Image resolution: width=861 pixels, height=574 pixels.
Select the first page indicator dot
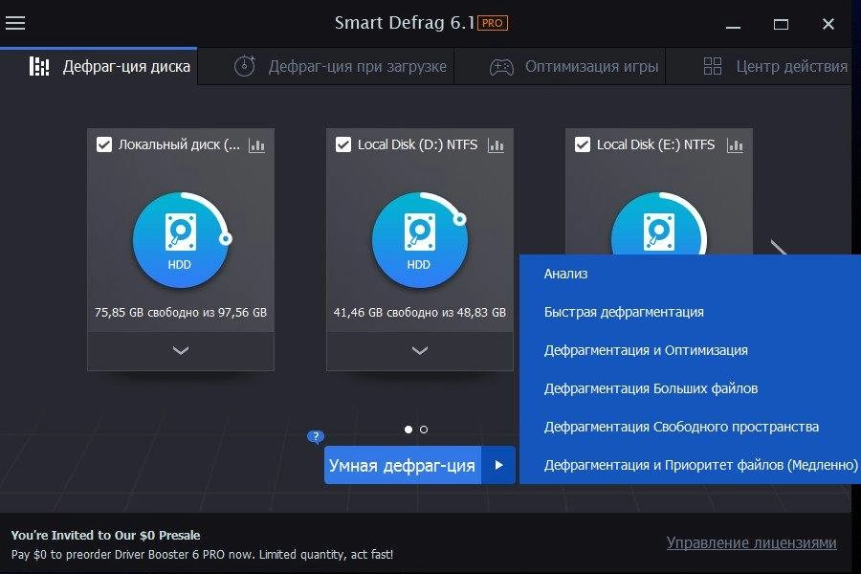coord(408,430)
